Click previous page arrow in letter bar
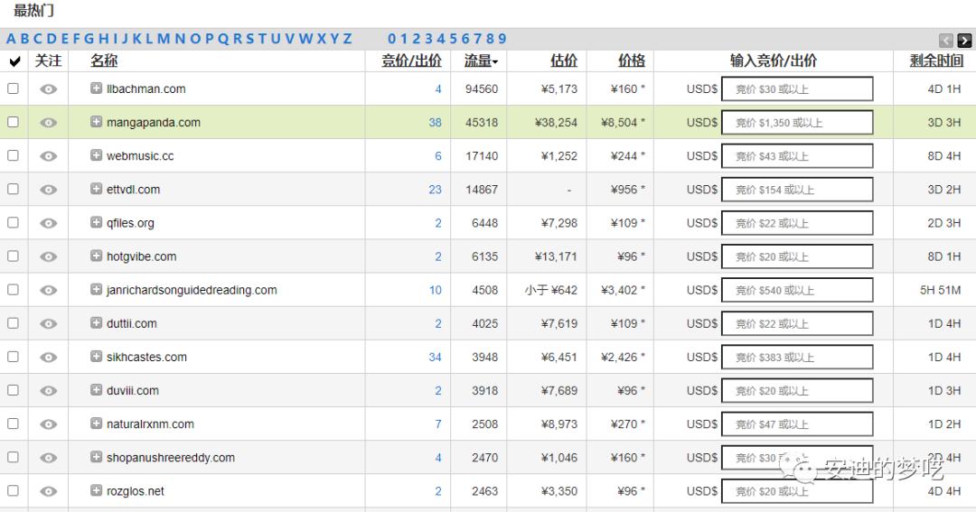The width and height of the screenshot is (976, 512). 946,40
